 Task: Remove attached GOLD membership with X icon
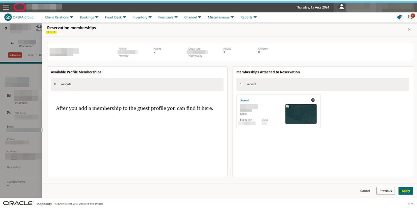tap(313, 100)
